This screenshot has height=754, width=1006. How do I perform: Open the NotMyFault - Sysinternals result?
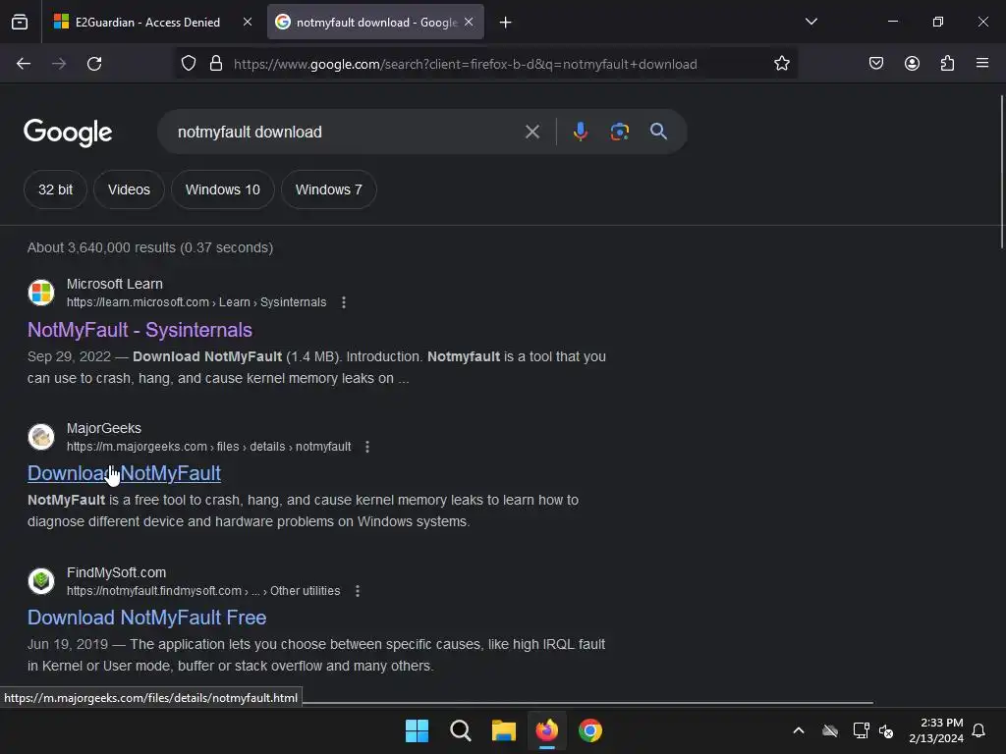coord(140,330)
